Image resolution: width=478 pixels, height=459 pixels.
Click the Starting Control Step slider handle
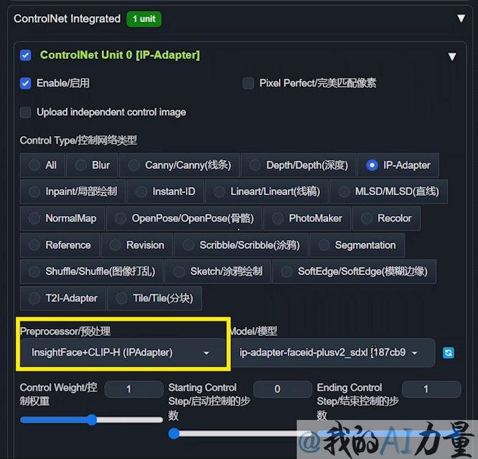[174, 434]
